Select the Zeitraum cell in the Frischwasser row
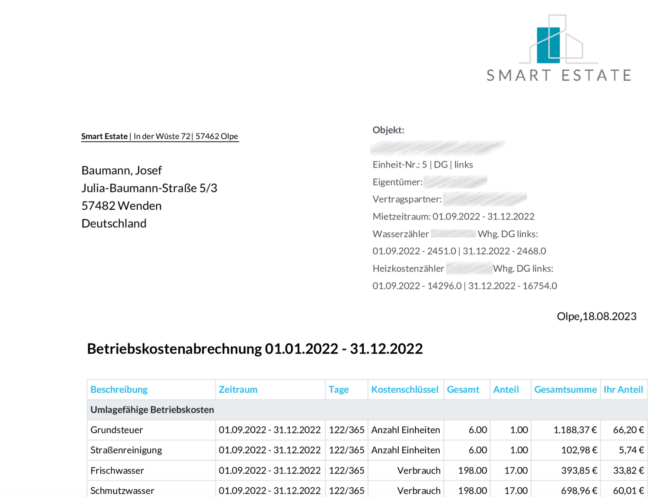 tap(270, 471)
